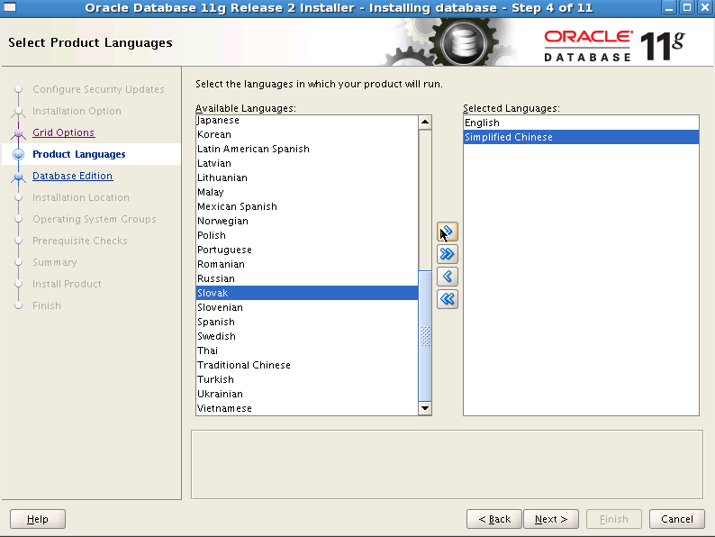Select Ukrainian in Available Languages

(307, 394)
